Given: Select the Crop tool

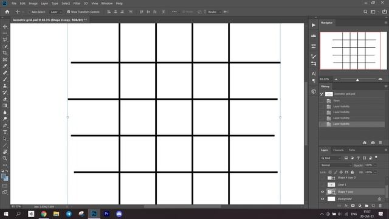Looking at the screenshot, I should (5, 53).
